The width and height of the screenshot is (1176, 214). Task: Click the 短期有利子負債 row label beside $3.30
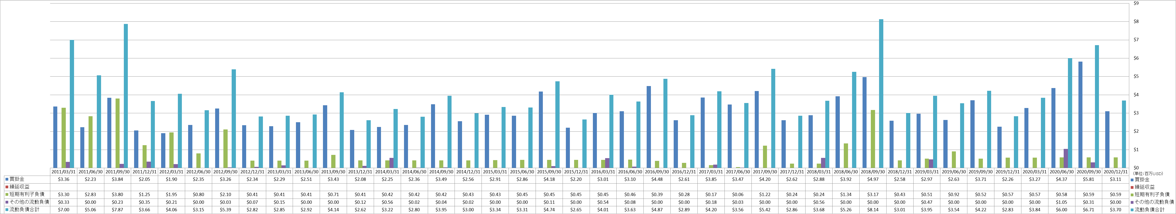click(27, 195)
